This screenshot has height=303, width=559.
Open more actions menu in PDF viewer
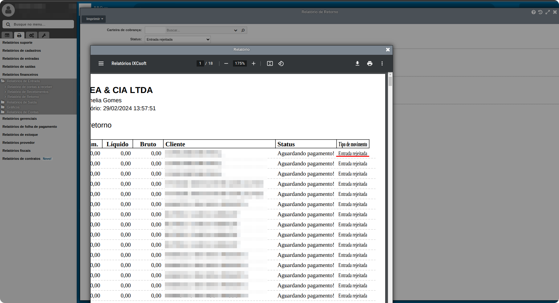click(382, 63)
